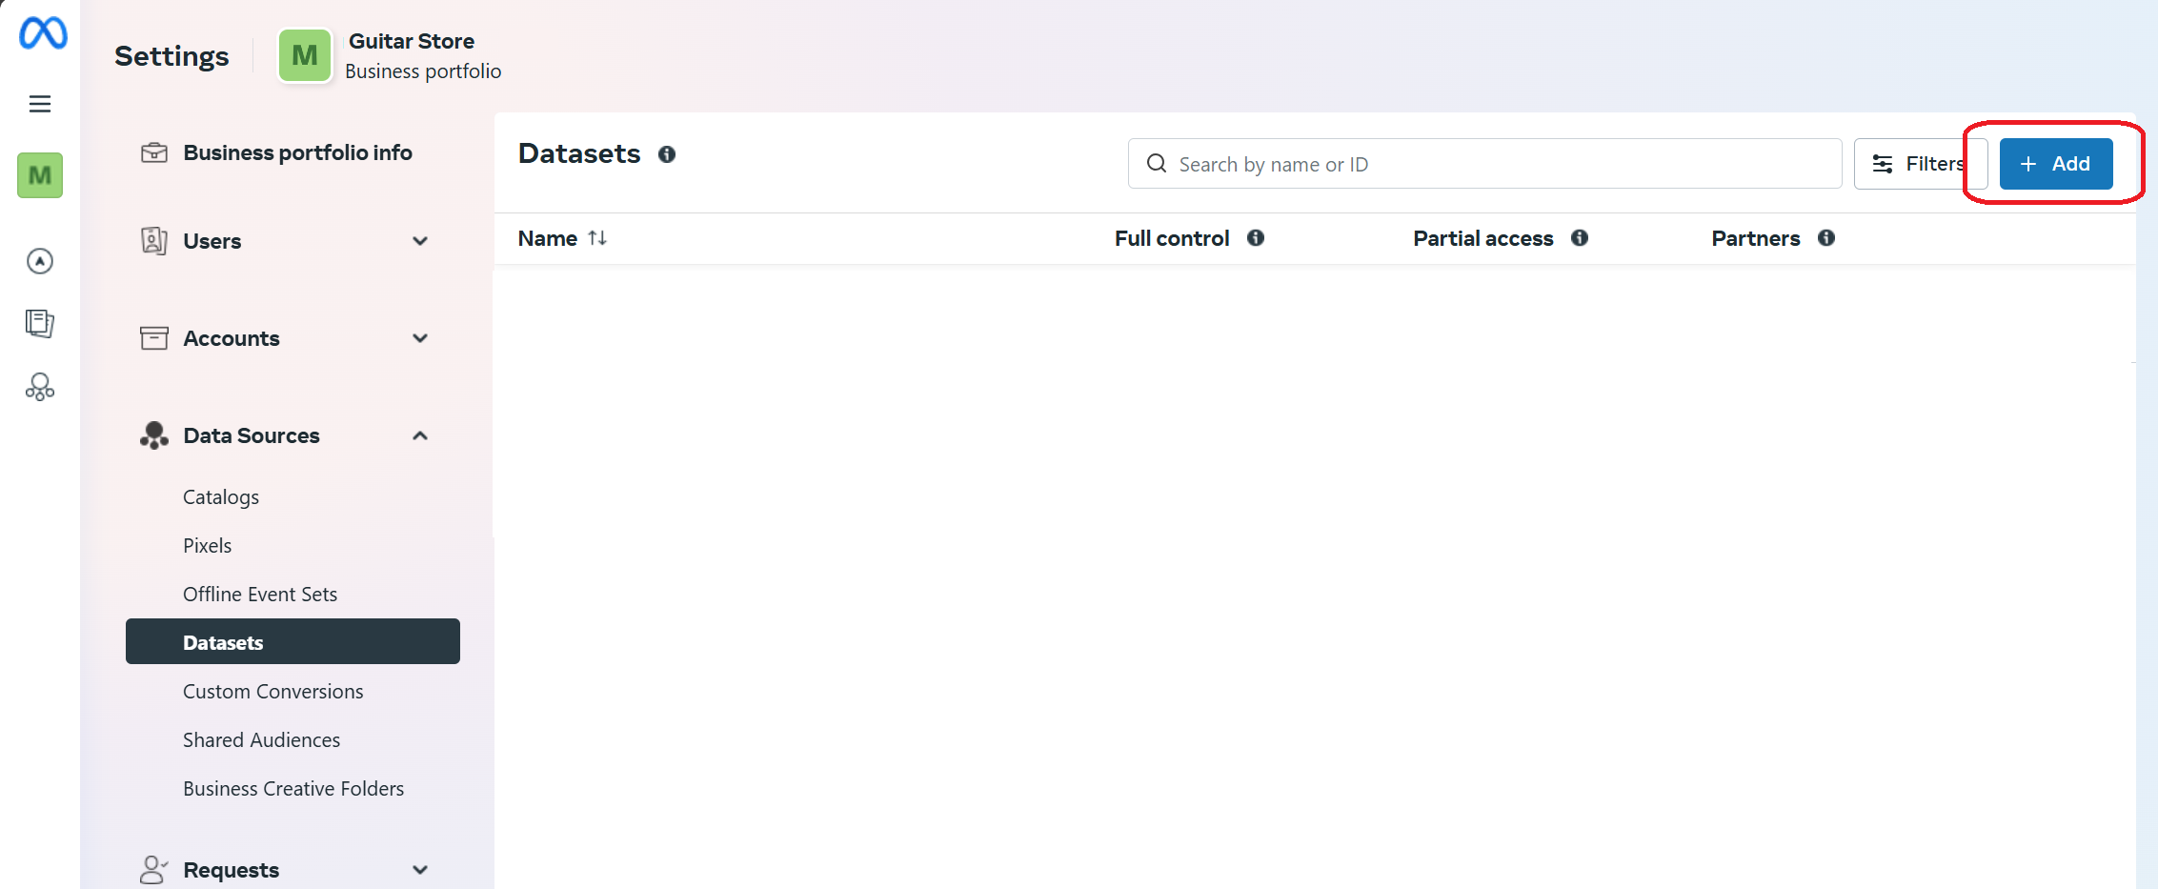Click the Business portfolio info briefcase icon

click(154, 152)
